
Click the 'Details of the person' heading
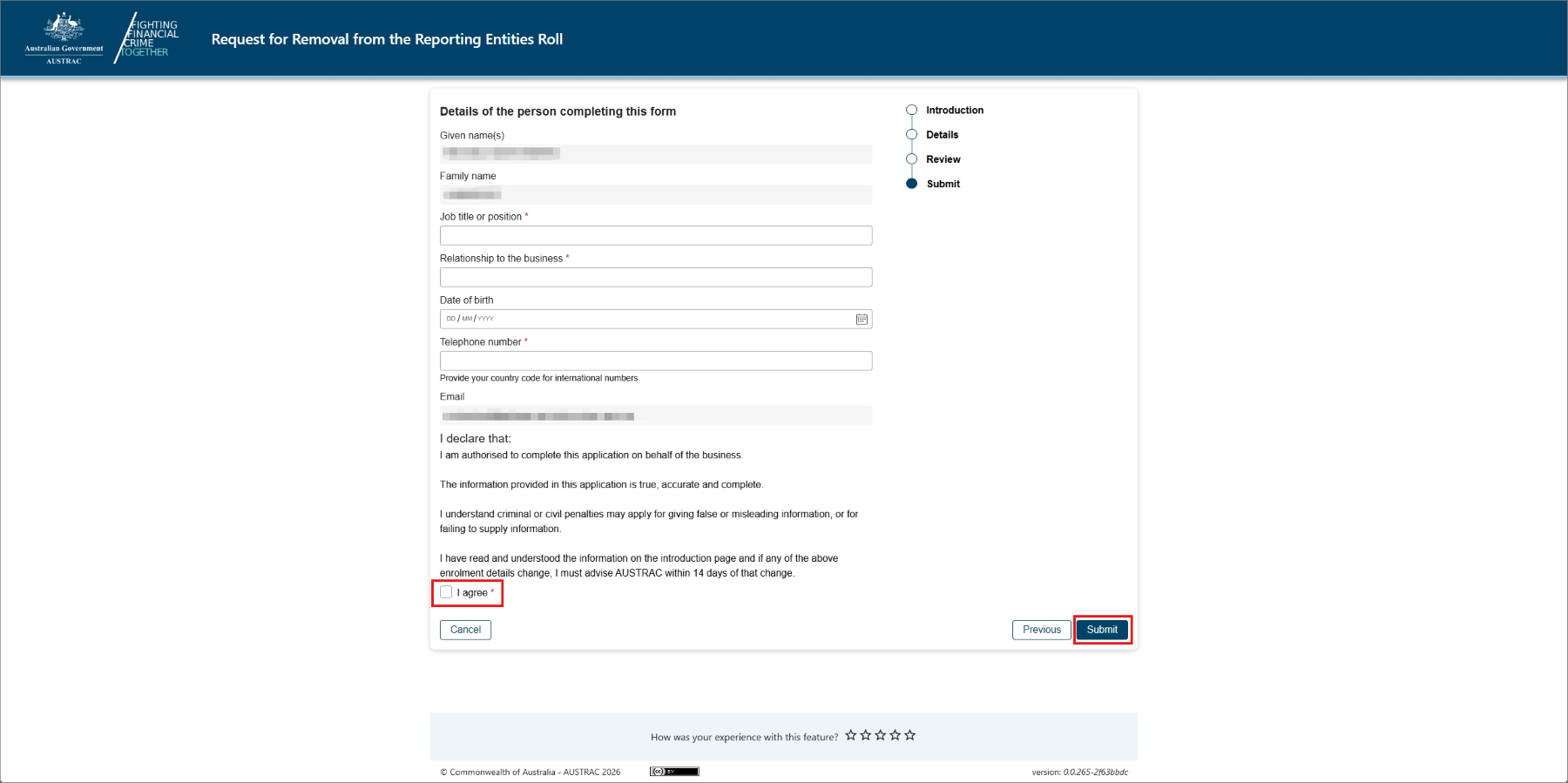coord(558,111)
